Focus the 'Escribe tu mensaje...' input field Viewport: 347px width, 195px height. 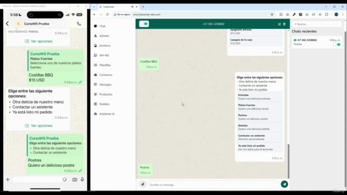click(213, 185)
